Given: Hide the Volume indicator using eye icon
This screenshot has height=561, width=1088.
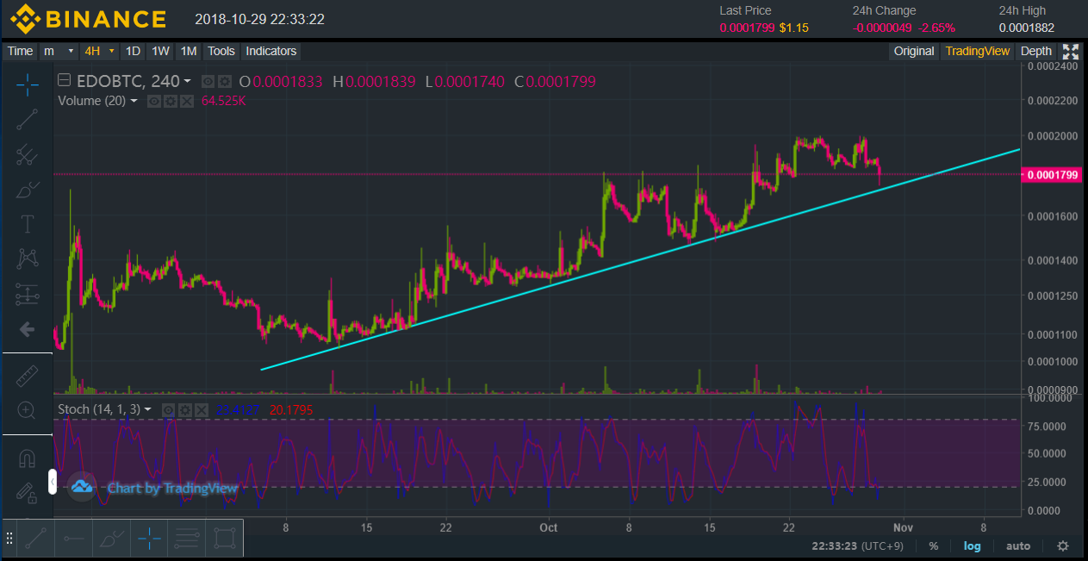Looking at the screenshot, I should pos(155,101).
